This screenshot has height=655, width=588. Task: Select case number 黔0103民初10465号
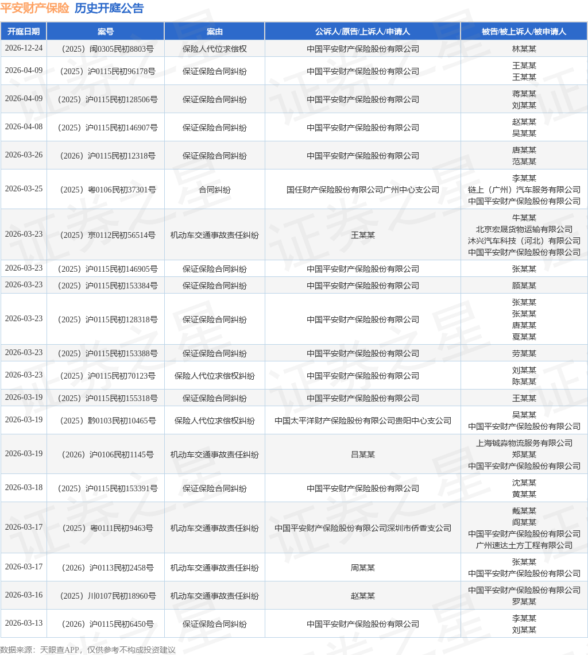(x=108, y=421)
